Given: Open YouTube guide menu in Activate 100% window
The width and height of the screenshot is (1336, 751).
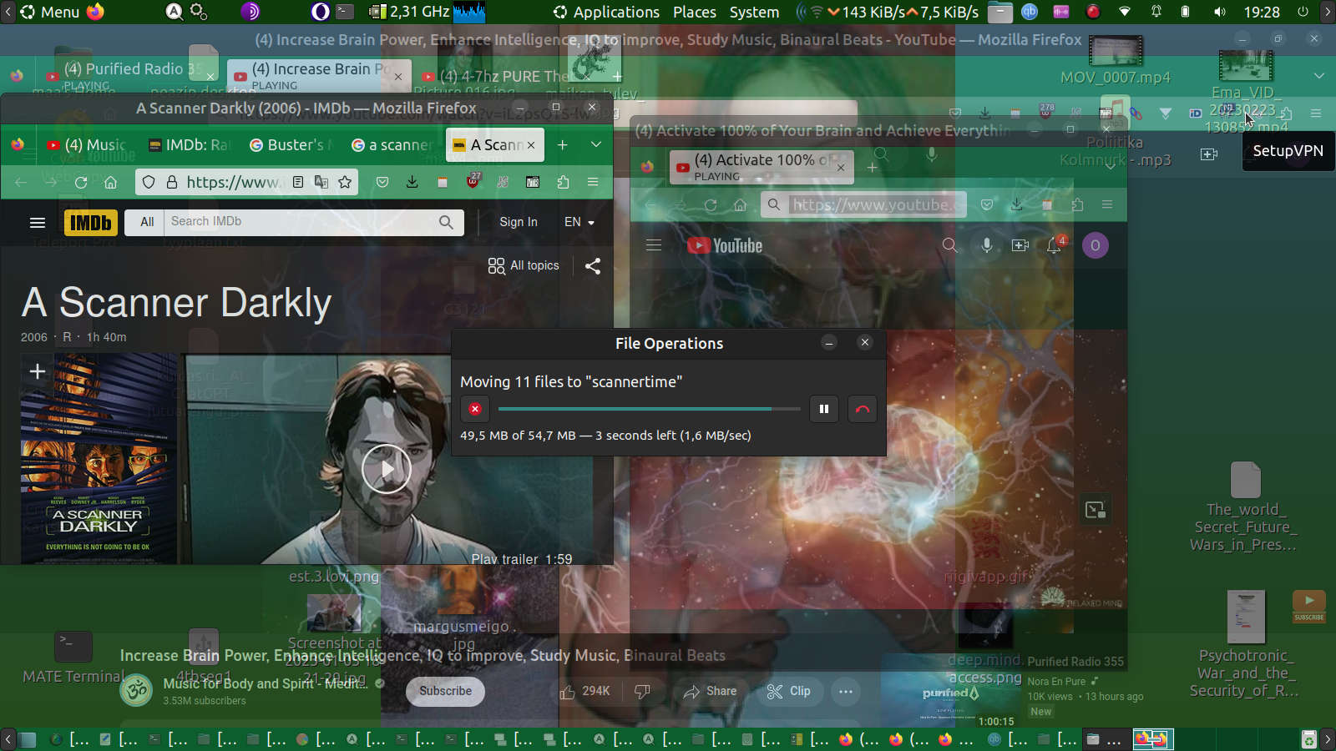Looking at the screenshot, I should (x=654, y=245).
